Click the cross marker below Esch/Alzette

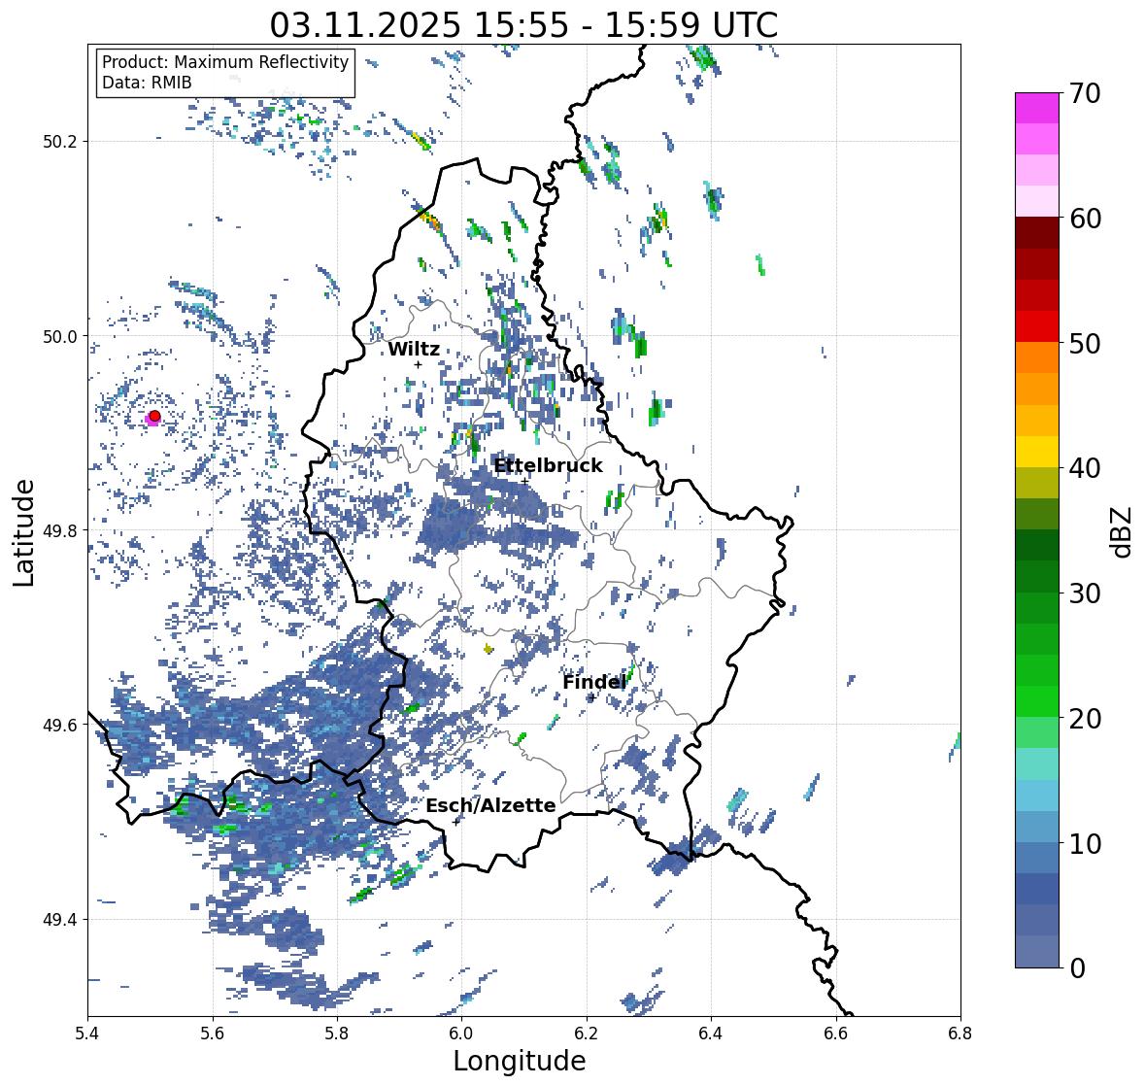pyautogui.click(x=456, y=822)
